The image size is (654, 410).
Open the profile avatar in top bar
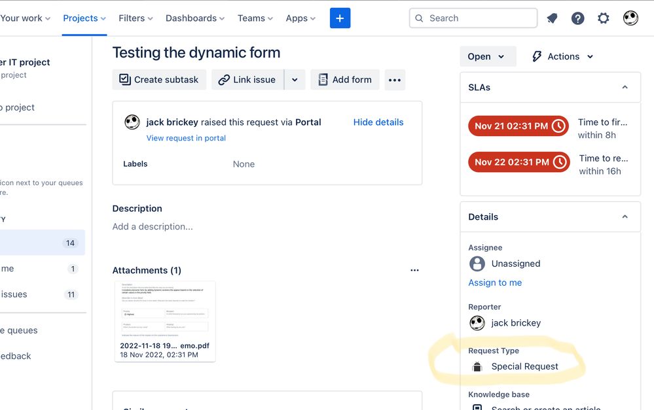[630, 18]
